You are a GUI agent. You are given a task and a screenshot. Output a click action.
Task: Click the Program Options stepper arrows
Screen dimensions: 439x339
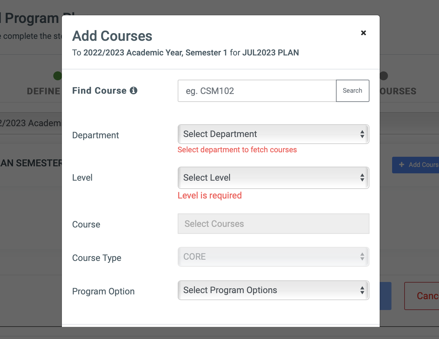[362, 290]
